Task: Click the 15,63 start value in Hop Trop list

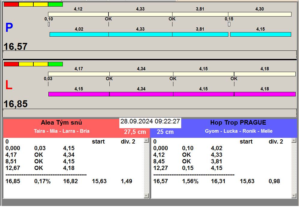Action: [x=247, y=181]
